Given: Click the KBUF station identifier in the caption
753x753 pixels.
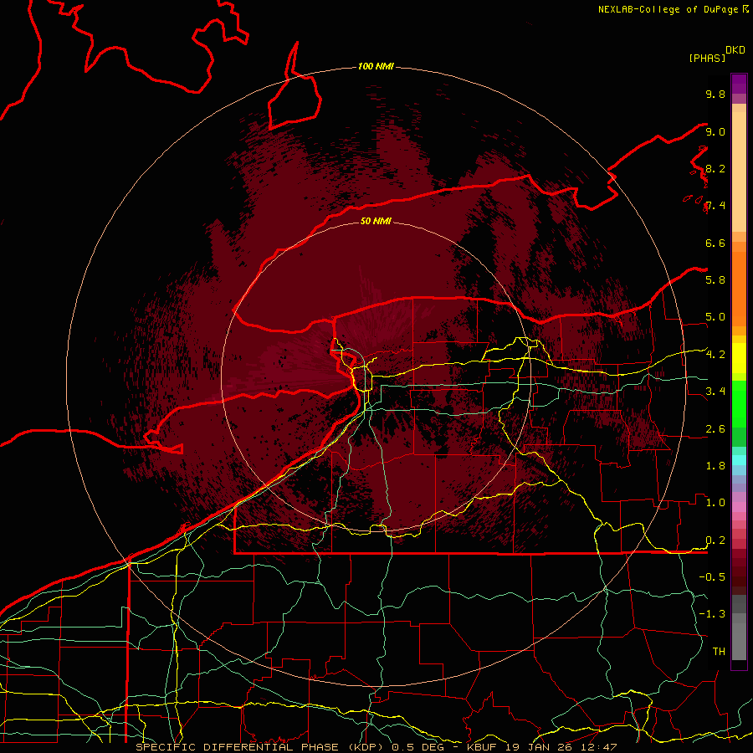Looking at the screenshot, I should pyautogui.click(x=483, y=747).
